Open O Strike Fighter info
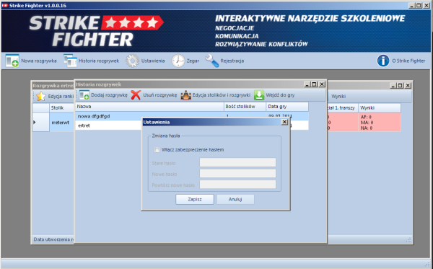Image resolution: width=433 pixels, height=269 pixels. (401, 61)
